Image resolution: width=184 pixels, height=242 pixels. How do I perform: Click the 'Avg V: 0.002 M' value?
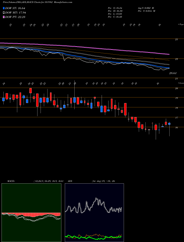point(146,8)
